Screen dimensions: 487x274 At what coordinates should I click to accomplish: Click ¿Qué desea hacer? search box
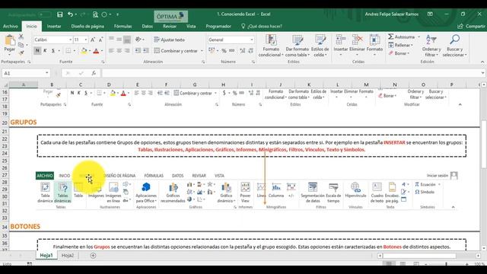coord(262,27)
